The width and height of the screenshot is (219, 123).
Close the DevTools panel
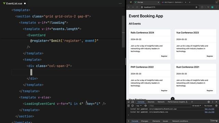point(216,102)
